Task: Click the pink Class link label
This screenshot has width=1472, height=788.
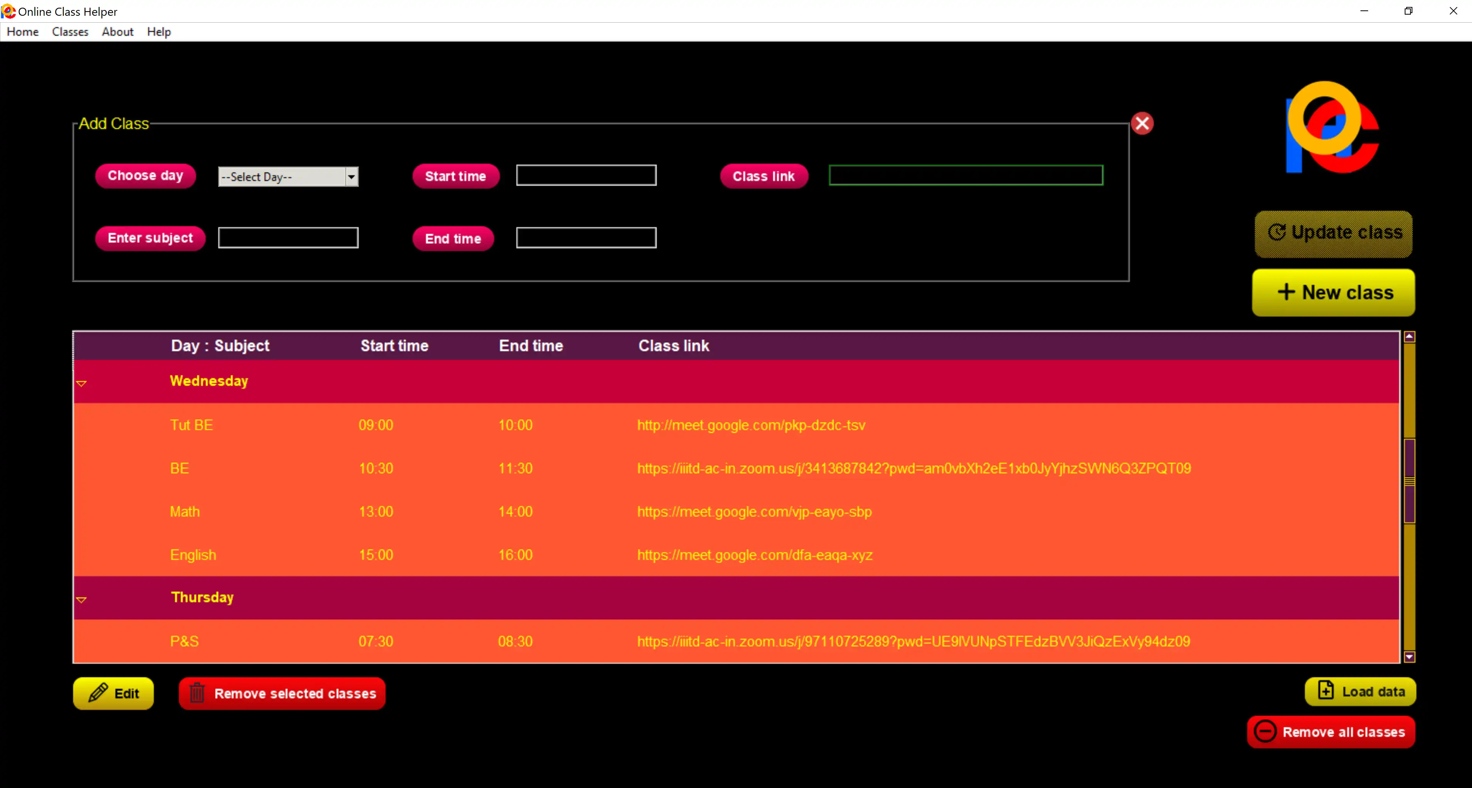Action: [764, 176]
